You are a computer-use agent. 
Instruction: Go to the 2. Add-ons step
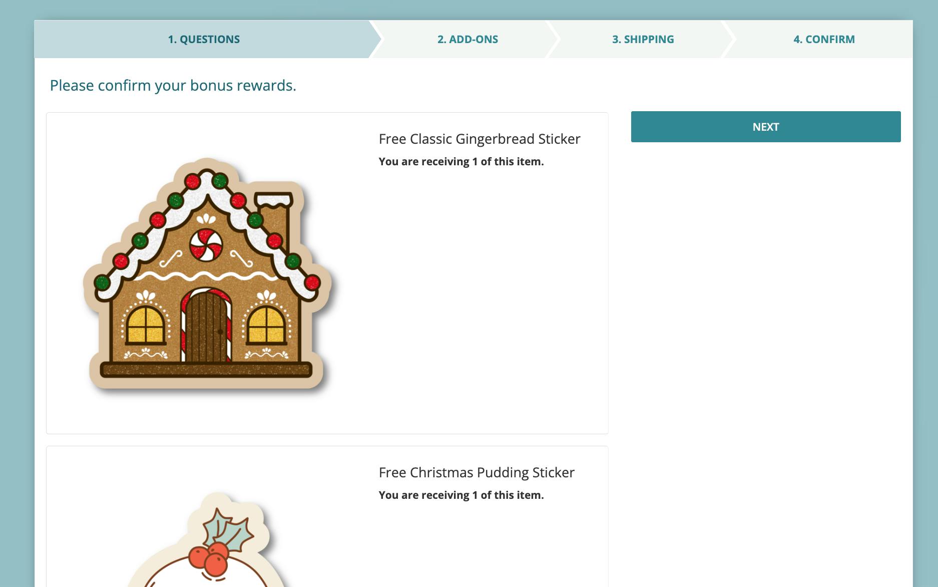467,39
